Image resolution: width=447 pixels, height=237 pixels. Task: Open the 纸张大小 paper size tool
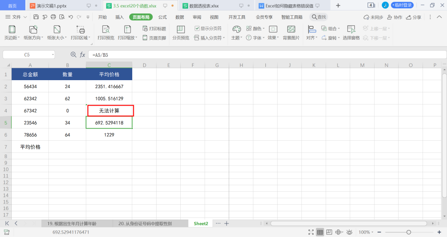click(x=57, y=33)
